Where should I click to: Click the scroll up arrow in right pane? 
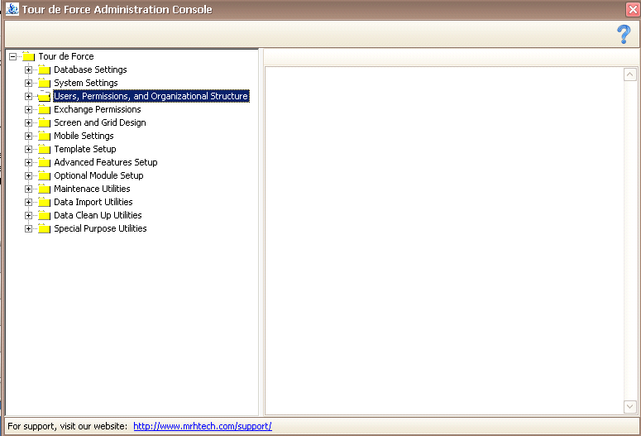[630, 74]
